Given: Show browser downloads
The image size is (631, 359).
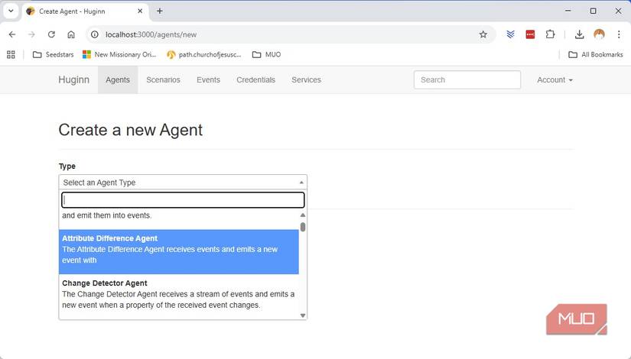Looking at the screenshot, I should coord(579,34).
